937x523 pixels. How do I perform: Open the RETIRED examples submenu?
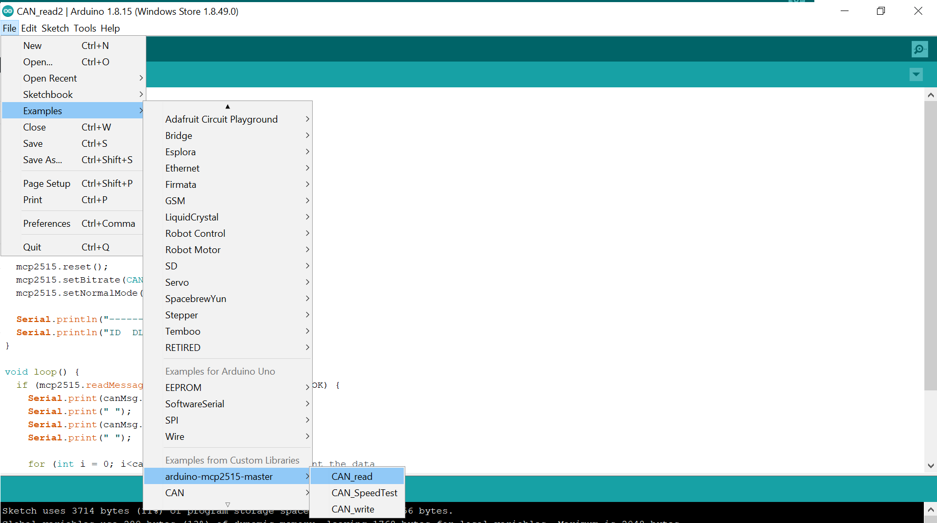click(x=228, y=348)
